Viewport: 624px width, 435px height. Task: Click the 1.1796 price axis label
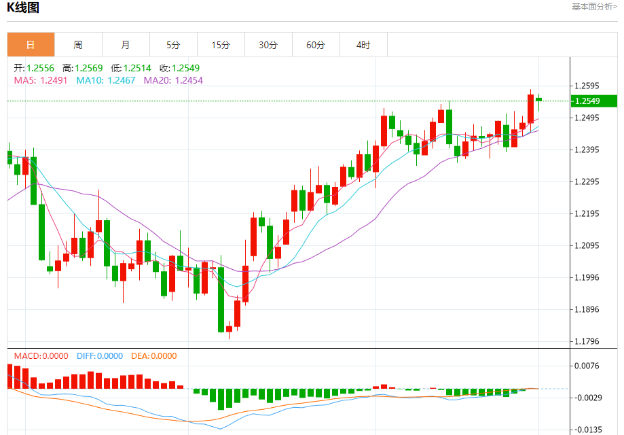(x=587, y=341)
